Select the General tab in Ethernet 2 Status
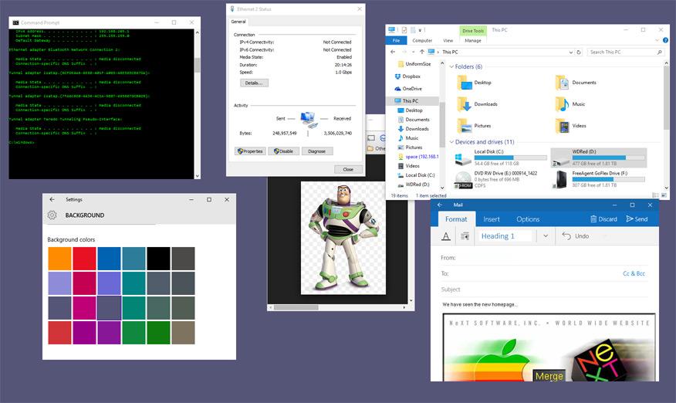The height and width of the screenshot is (403, 676). click(238, 22)
